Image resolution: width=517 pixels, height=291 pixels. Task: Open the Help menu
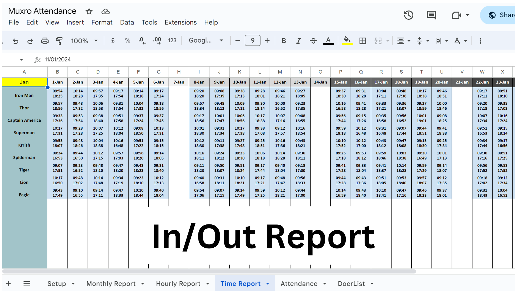(x=211, y=22)
